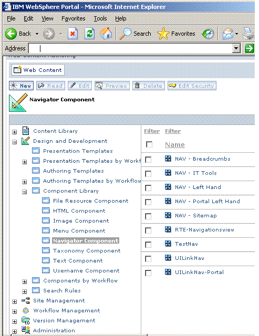Check the NAV - Portal Left Hand checkbox
The height and width of the screenshot is (336, 259).
(148, 202)
